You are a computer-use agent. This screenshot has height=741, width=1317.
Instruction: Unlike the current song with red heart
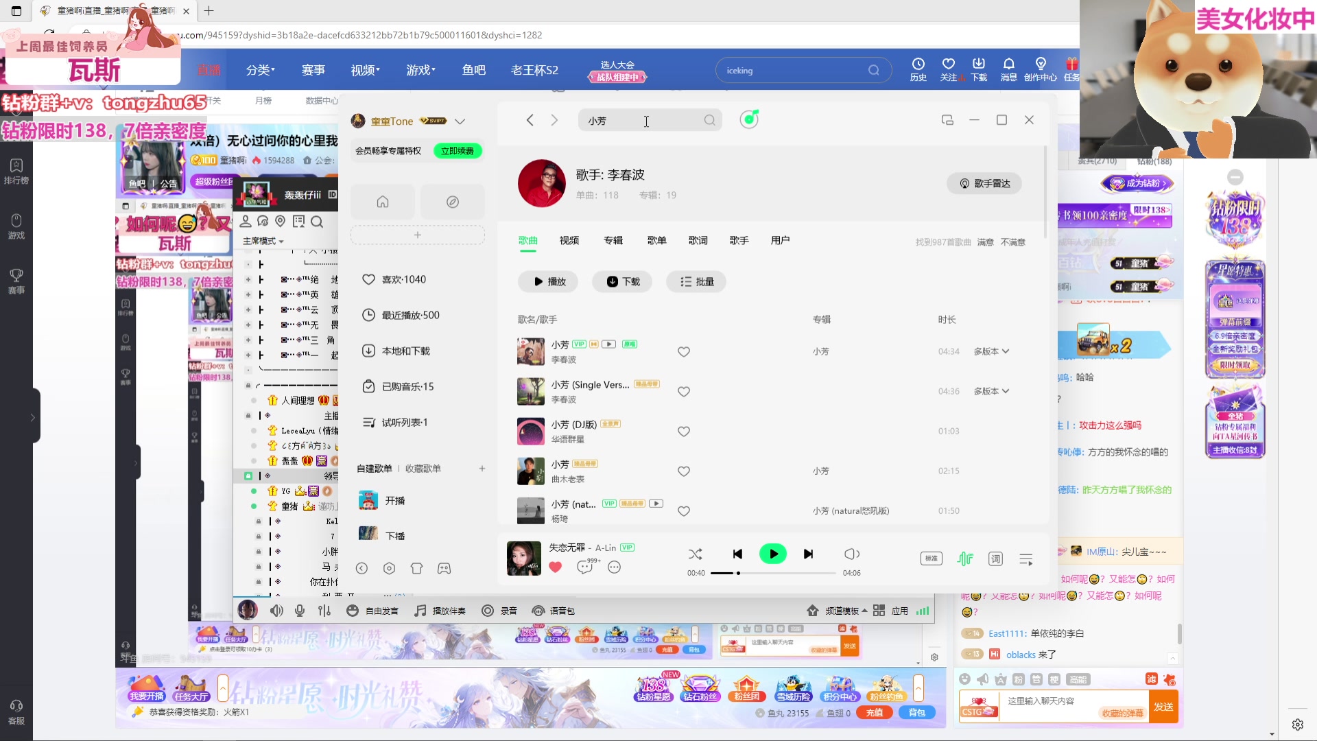click(556, 567)
